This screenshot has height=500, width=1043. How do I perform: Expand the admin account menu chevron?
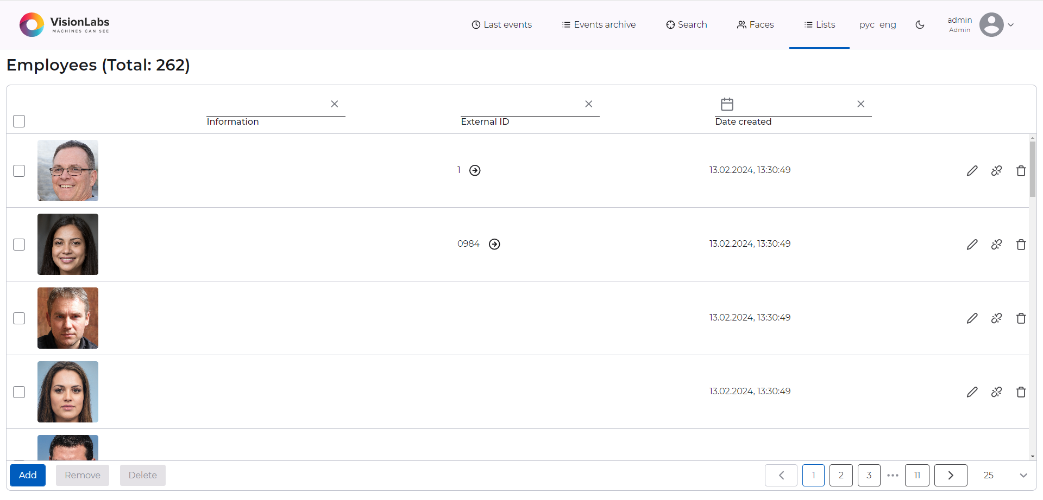(1011, 24)
